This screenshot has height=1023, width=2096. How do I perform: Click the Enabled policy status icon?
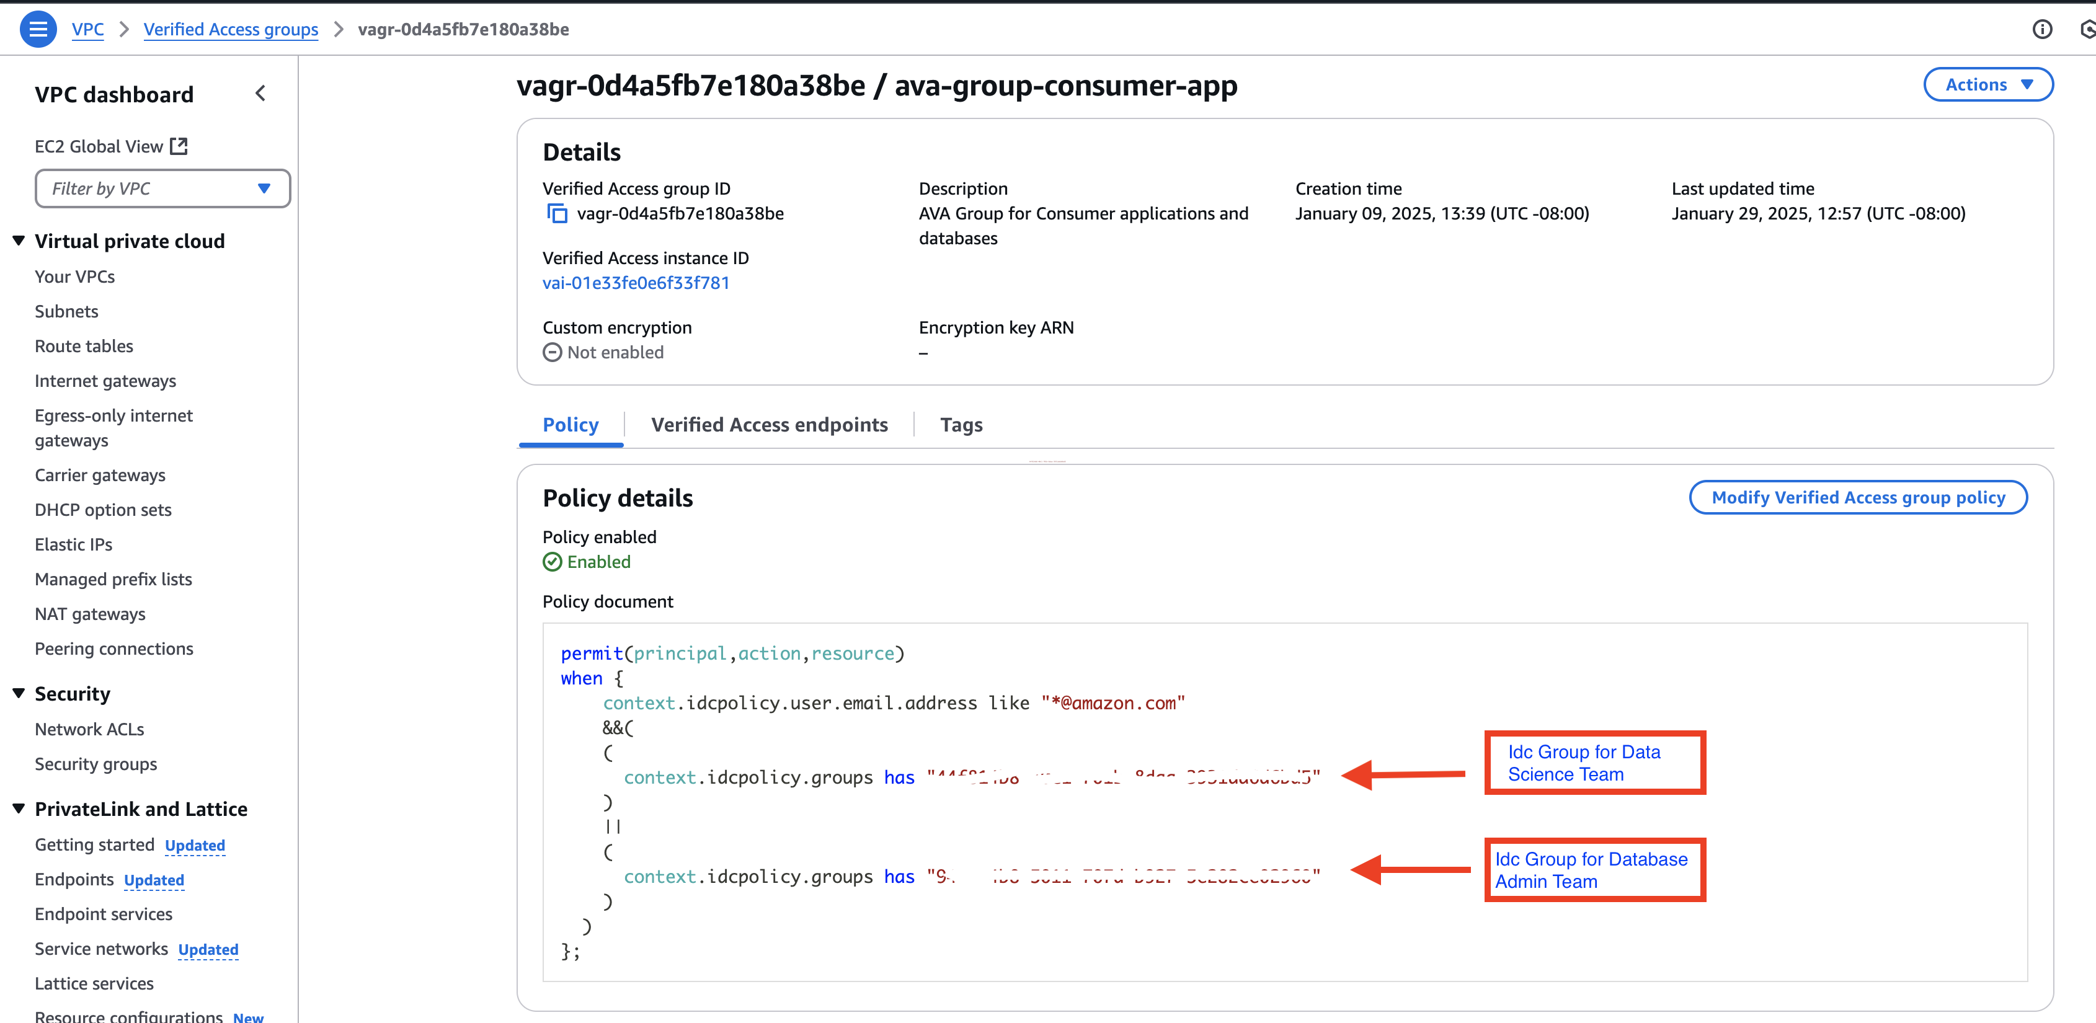(553, 562)
